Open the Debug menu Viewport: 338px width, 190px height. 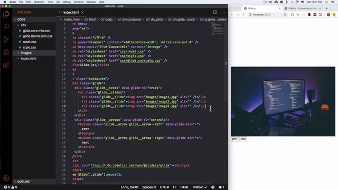click(x=67, y=2)
